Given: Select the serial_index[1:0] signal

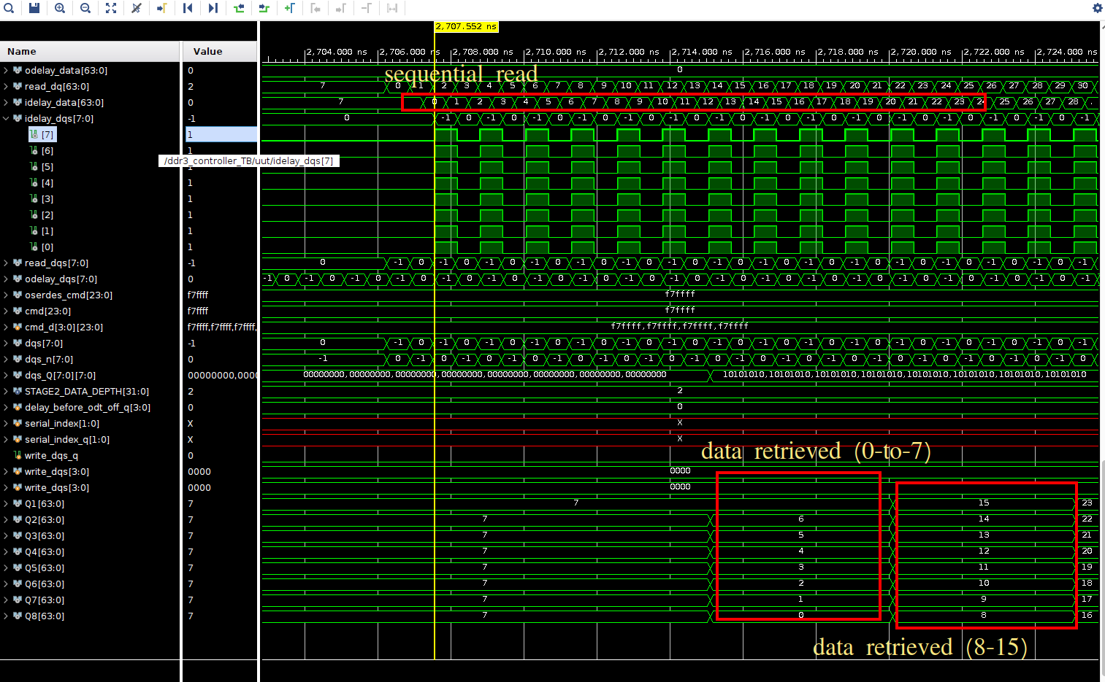Looking at the screenshot, I should click(56, 424).
